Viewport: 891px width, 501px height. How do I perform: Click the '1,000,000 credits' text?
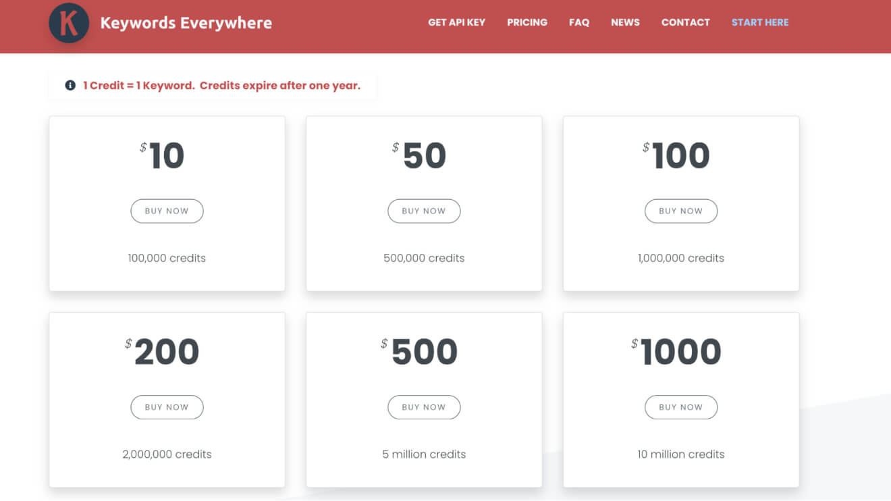681,258
